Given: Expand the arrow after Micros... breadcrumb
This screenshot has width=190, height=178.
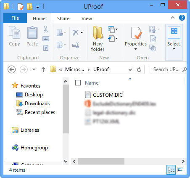Looking at the screenshot, I should pos(89,69).
